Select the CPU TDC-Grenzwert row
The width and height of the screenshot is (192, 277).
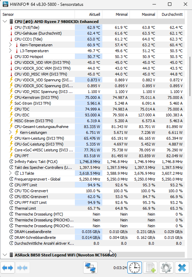point(97,191)
